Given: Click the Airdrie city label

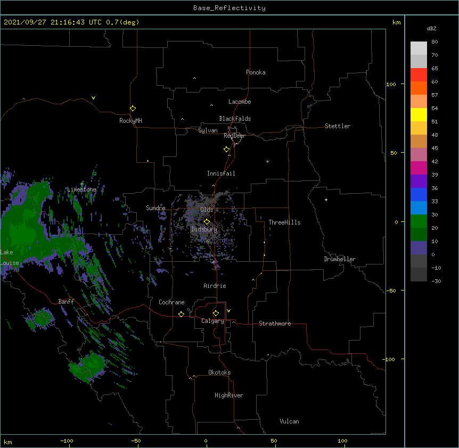Looking at the screenshot, I should (215, 286).
